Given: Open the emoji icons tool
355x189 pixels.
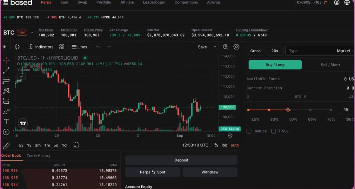Looking at the screenshot, I should 6,132.
